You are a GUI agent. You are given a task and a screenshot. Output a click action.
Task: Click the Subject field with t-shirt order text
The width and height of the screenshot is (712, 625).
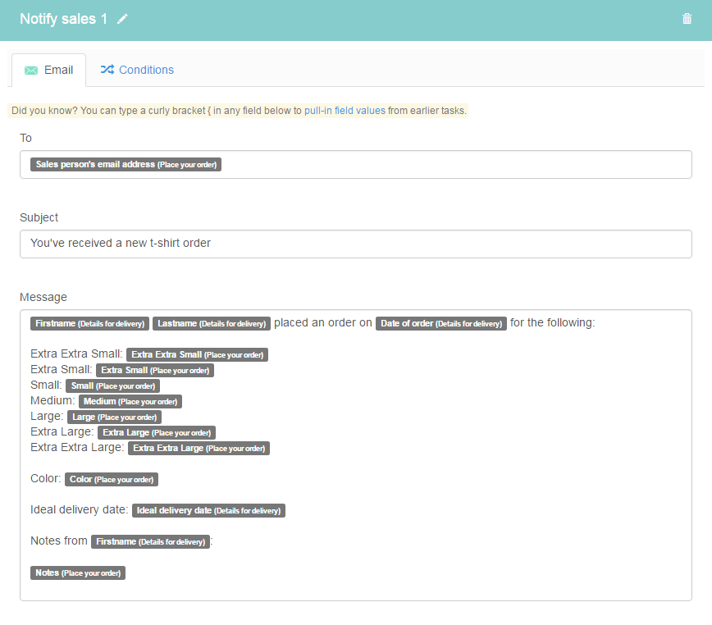(355, 244)
